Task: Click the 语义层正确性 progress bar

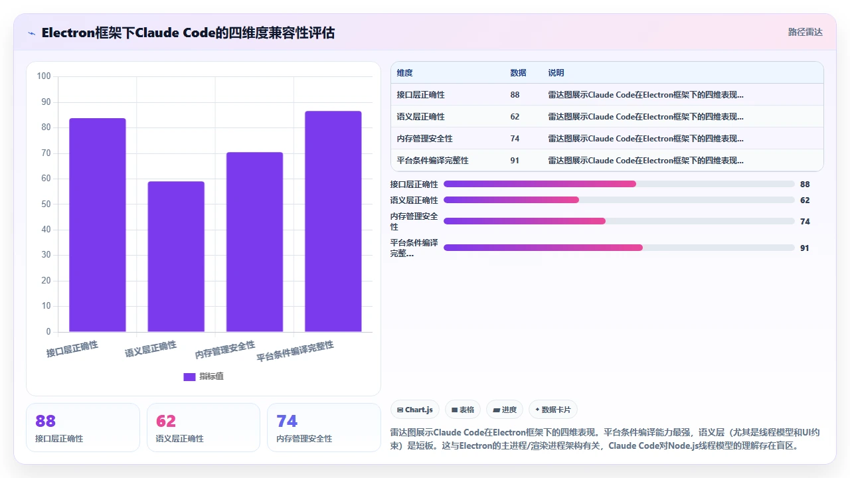Action: [619, 200]
